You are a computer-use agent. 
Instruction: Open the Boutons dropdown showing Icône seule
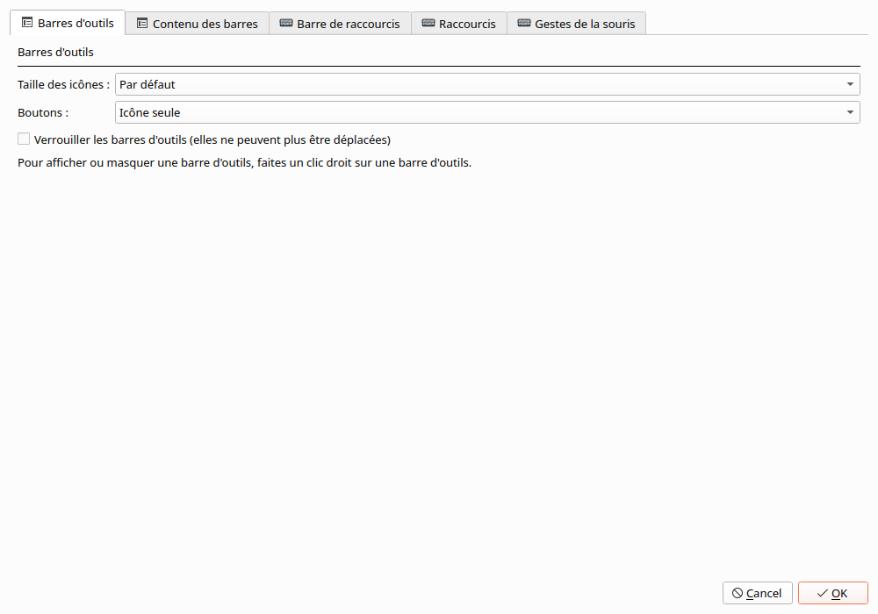pyautogui.click(x=487, y=112)
